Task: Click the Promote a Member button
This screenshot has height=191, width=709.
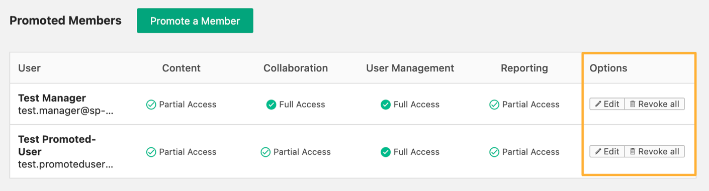Action: tap(195, 21)
